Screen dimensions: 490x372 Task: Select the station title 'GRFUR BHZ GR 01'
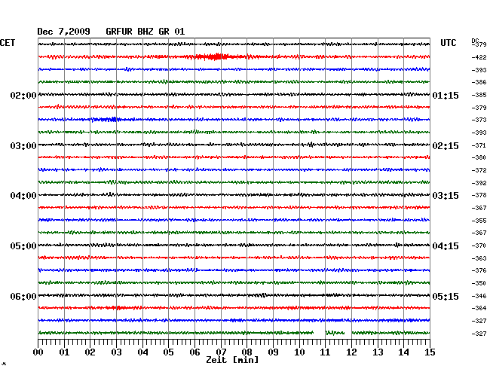click(145, 32)
